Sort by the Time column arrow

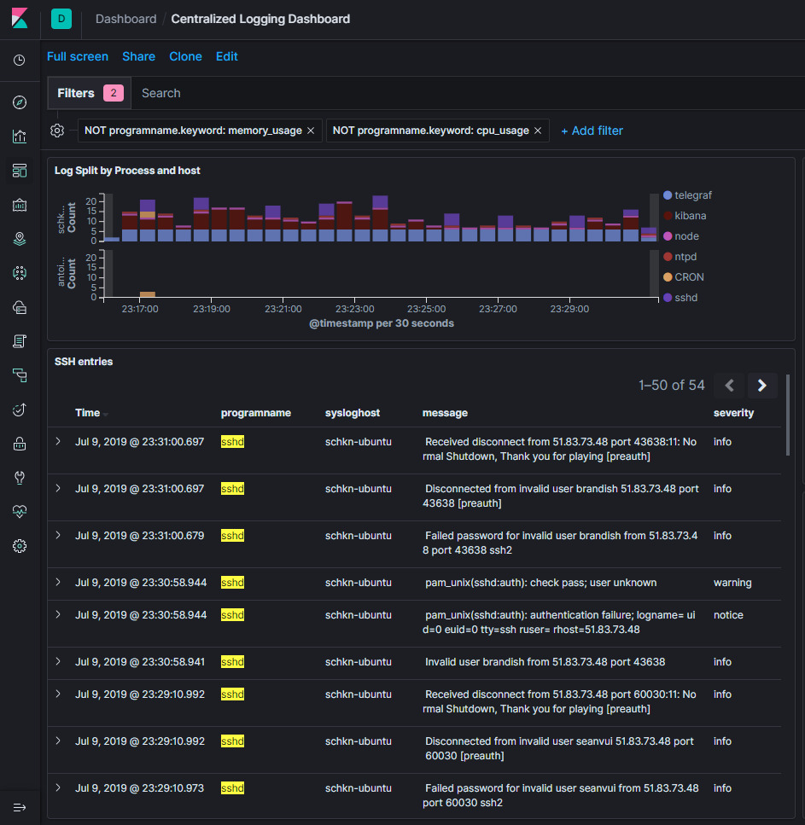coord(106,414)
